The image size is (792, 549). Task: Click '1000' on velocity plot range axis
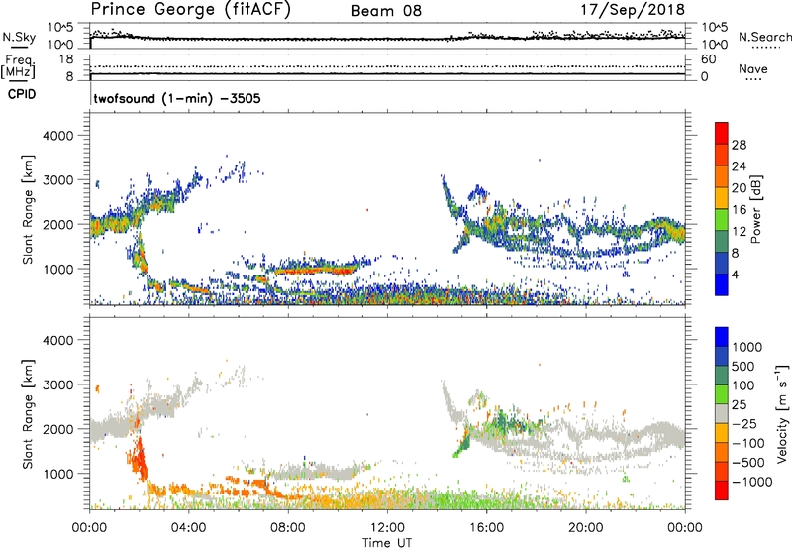click(x=57, y=474)
